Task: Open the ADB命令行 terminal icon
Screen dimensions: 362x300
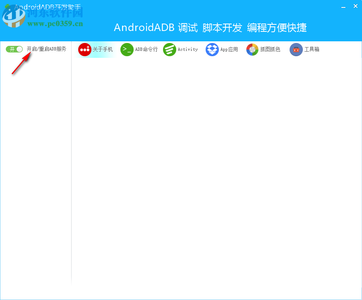Action: [127, 49]
